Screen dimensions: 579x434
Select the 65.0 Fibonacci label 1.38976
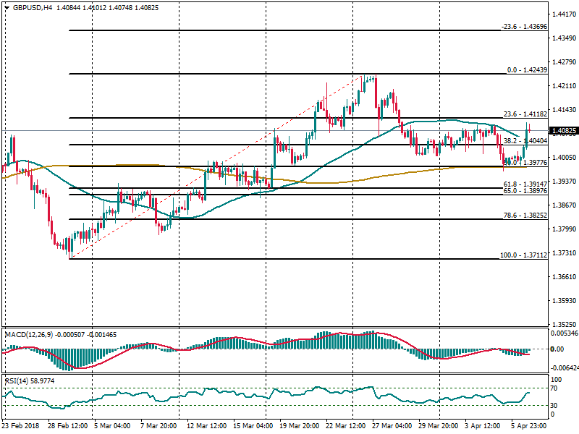[x=524, y=192]
